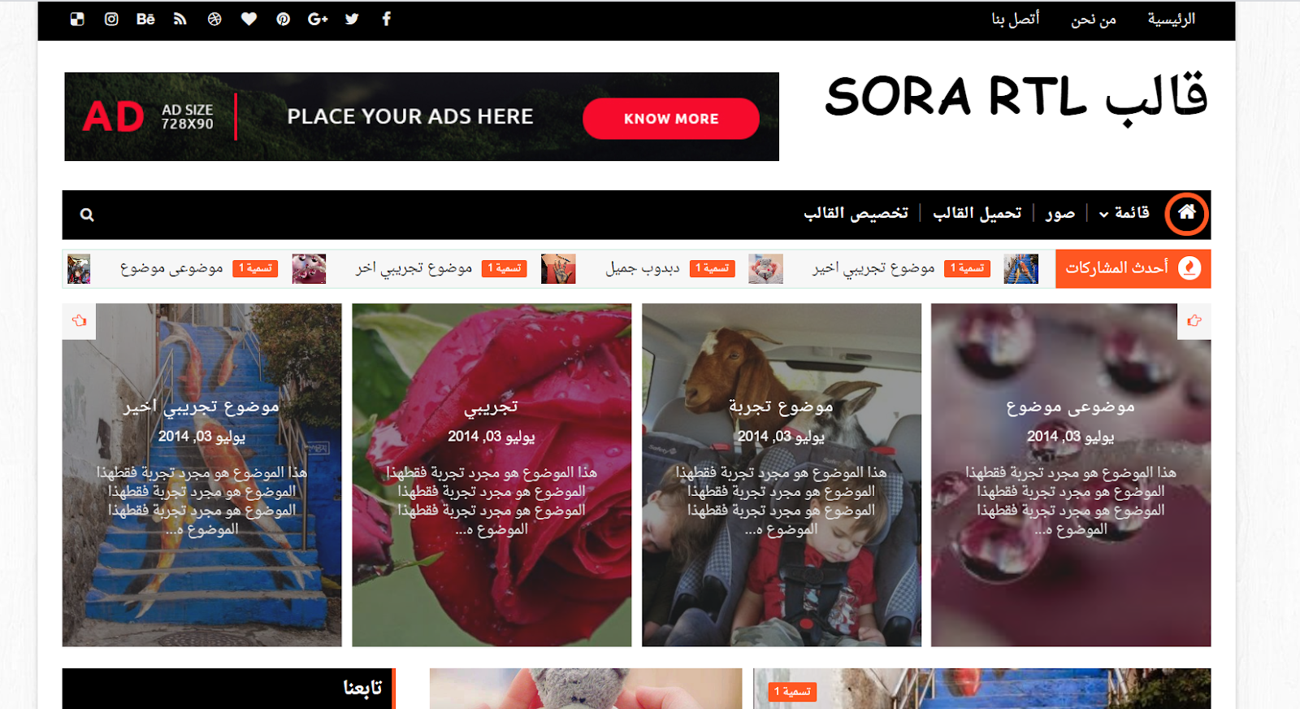Viewport: 1300px width, 709px height.
Task: Open the Google Plus icon
Action: (x=318, y=19)
